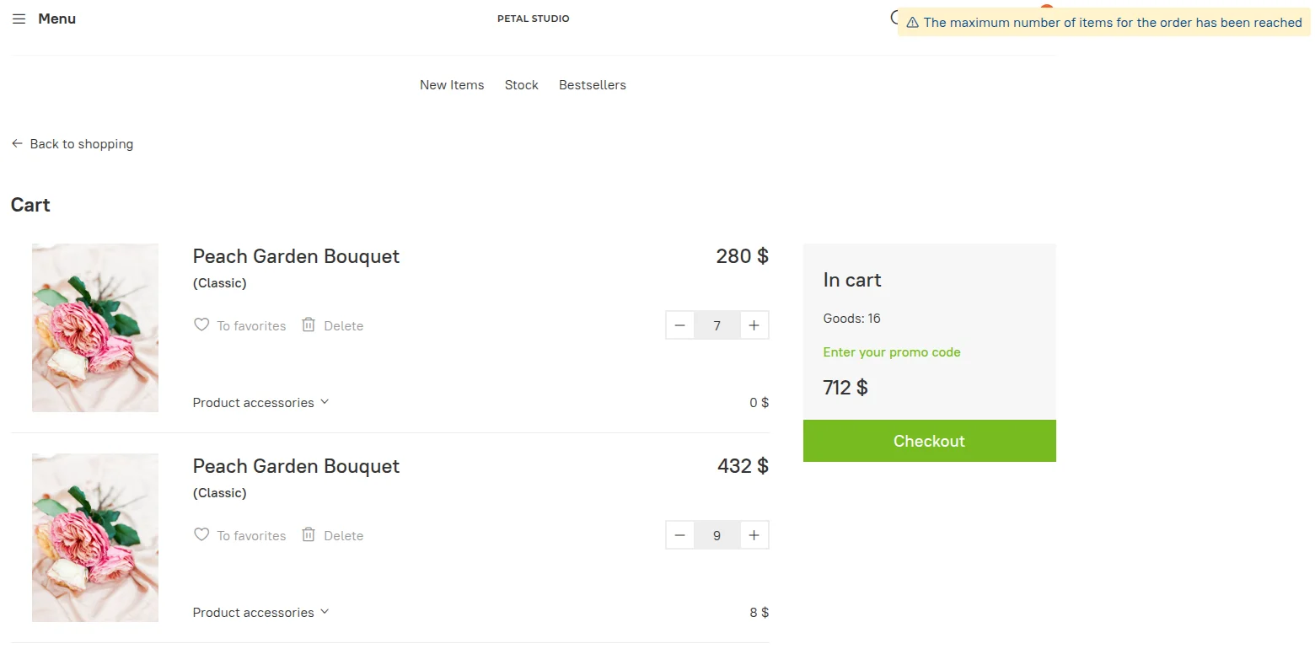
Task: Open the hamburger Menu icon
Action: pyautogui.click(x=19, y=19)
